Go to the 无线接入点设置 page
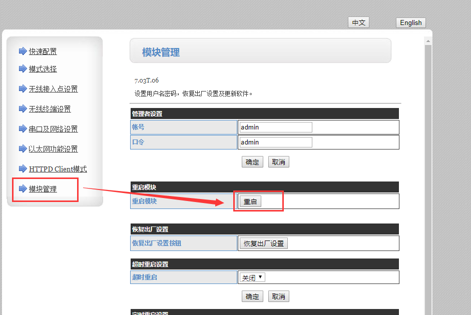The image size is (471, 315). (53, 89)
